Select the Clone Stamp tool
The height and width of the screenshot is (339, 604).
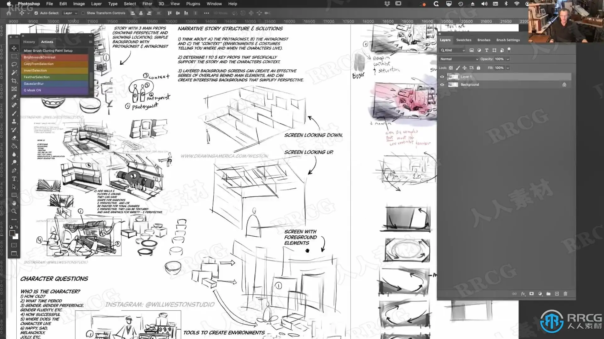(14, 121)
